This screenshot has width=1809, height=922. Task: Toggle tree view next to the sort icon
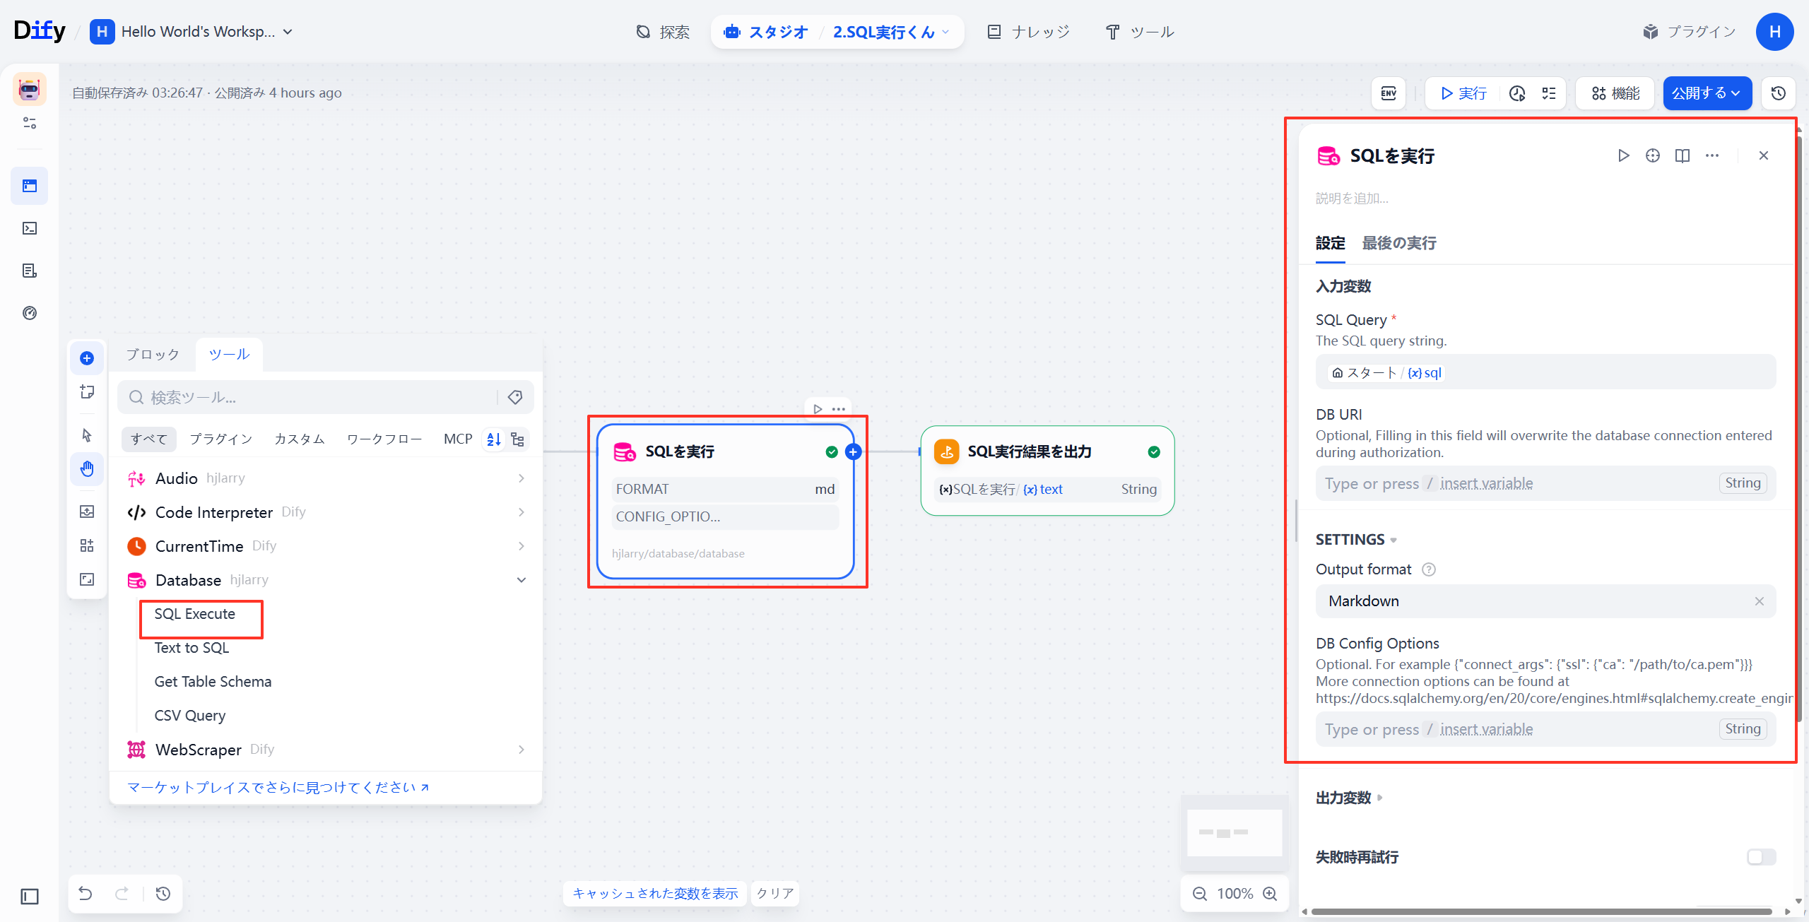click(x=518, y=439)
